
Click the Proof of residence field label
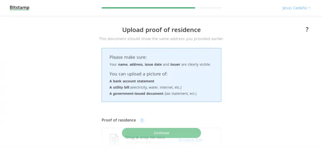click(119, 120)
